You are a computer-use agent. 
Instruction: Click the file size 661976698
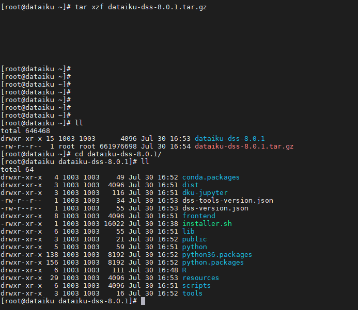[118, 146]
